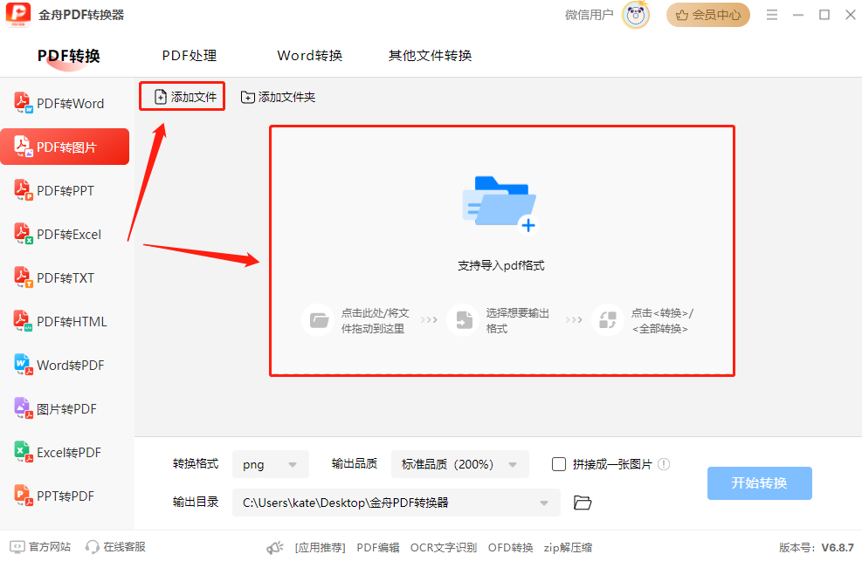Click the version number V6.8.7
The height and width of the screenshot is (561, 862).
pyautogui.click(x=838, y=547)
